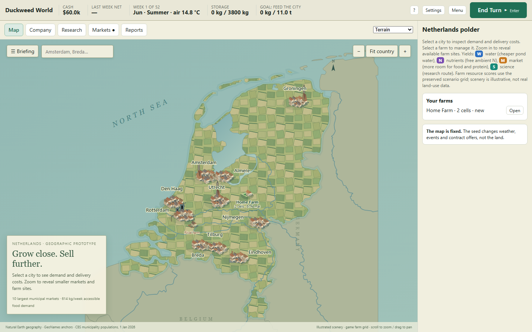
Task: Zoom out with the minus button
Action: 359,51
